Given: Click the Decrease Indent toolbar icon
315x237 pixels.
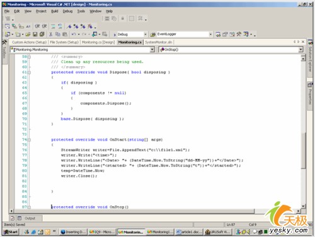Looking at the screenshot, I should pyautogui.click(x=37, y=26).
